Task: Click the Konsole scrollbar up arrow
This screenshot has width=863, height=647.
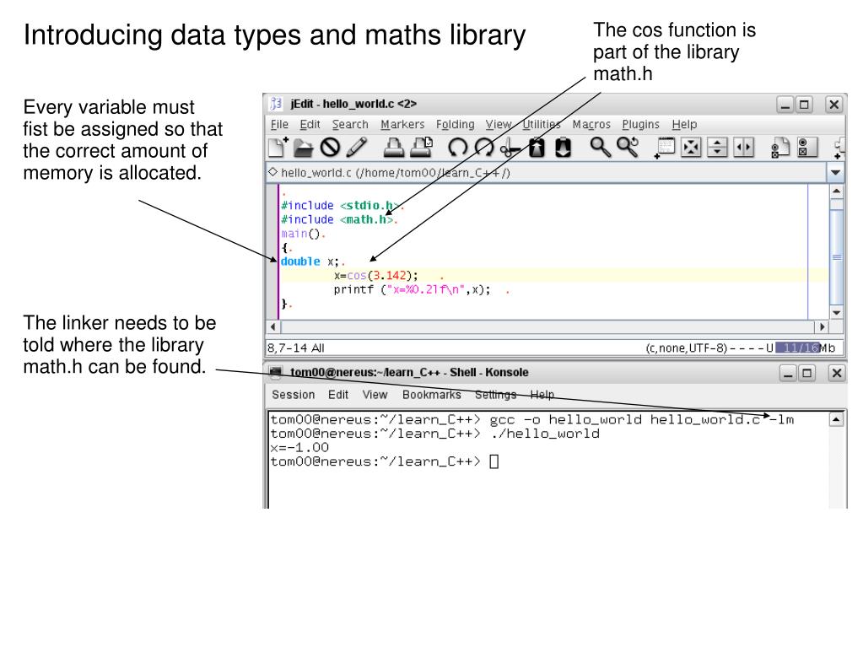Action: [835, 420]
